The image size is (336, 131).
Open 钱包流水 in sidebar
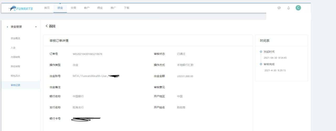point(15,76)
